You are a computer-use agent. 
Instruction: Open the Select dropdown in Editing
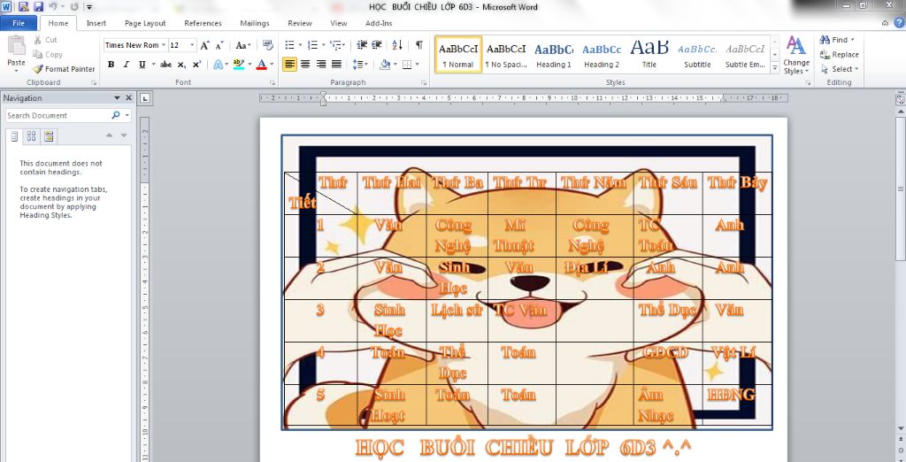tap(840, 69)
